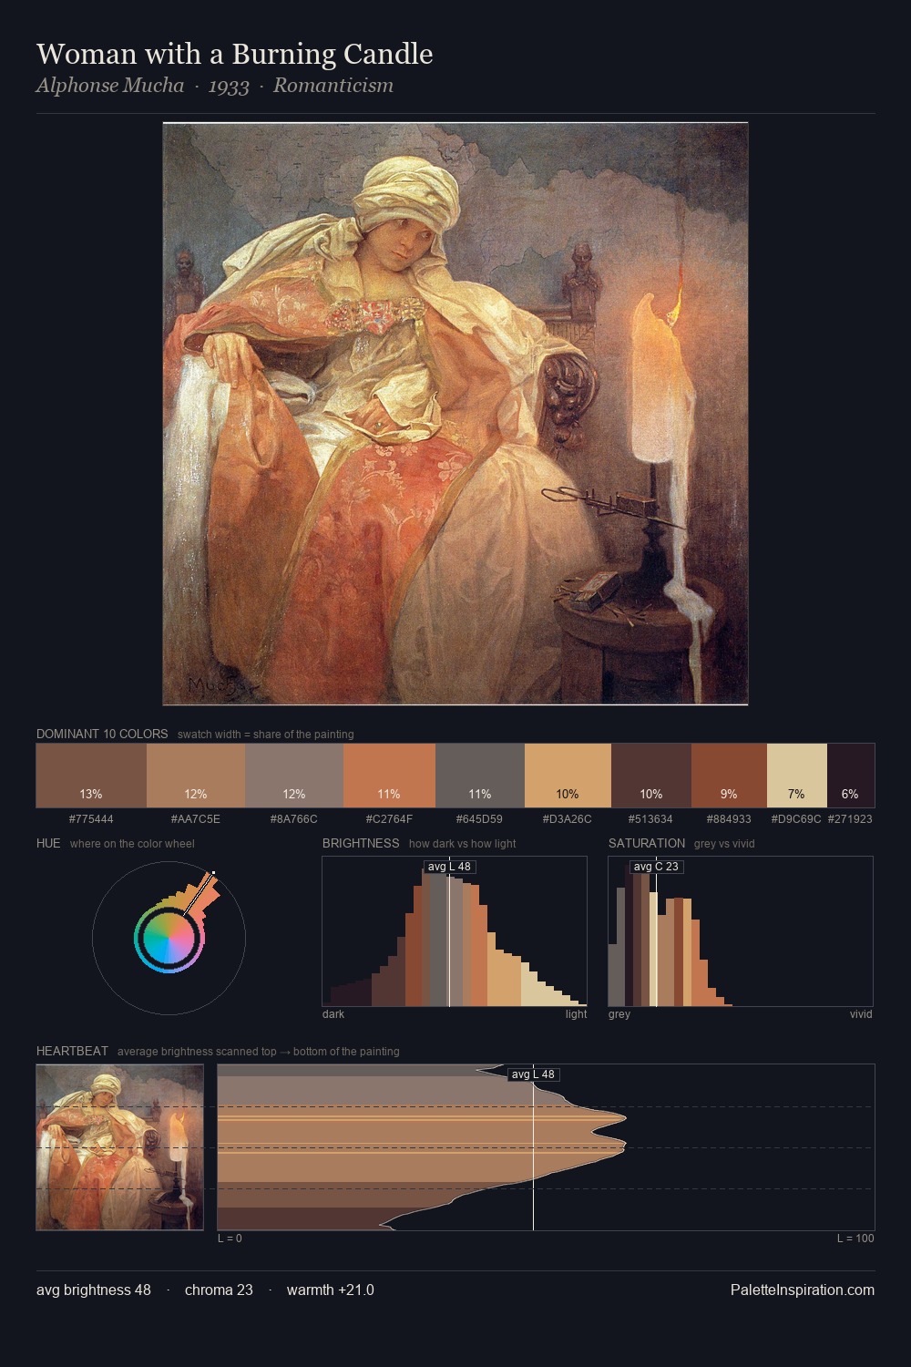The width and height of the screenshot is (911, 1367).
Task: Click the #C2764F terracotta swatch
Action: coord(389,776)
